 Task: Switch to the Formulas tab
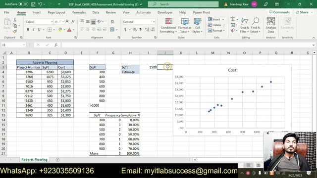[79, 12]
